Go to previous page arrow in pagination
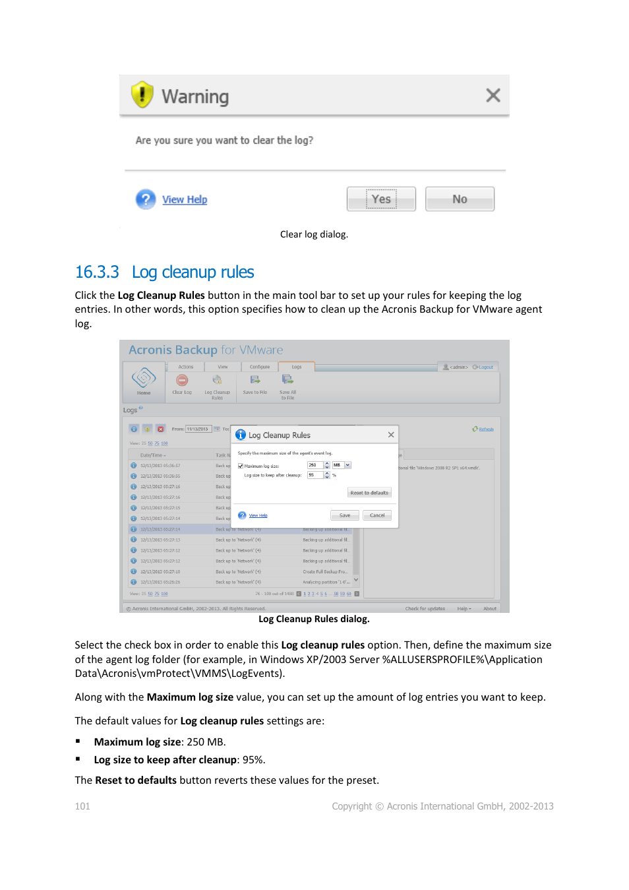The height and width of the screenshot is (890, 629). pyautogui.click(x=299, y=594)
